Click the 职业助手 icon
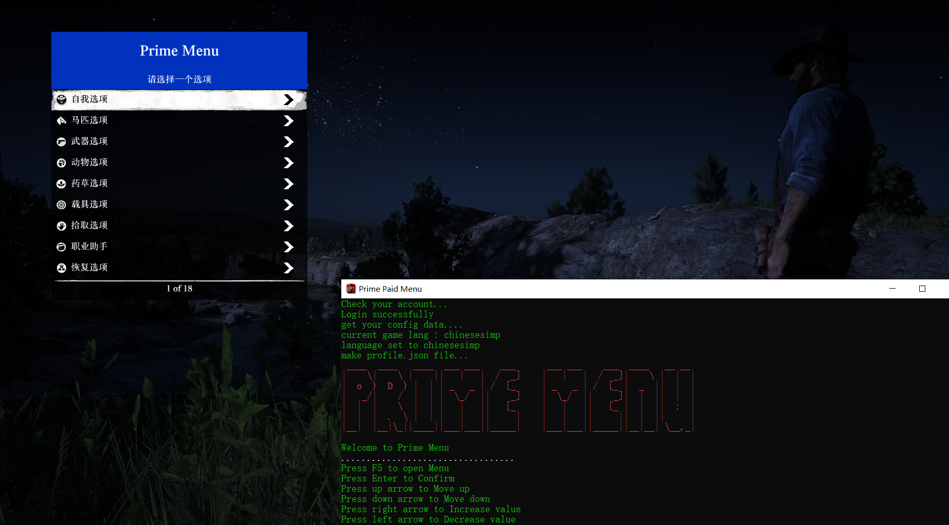This screenshot has width=949, height=525. point(62,247)
